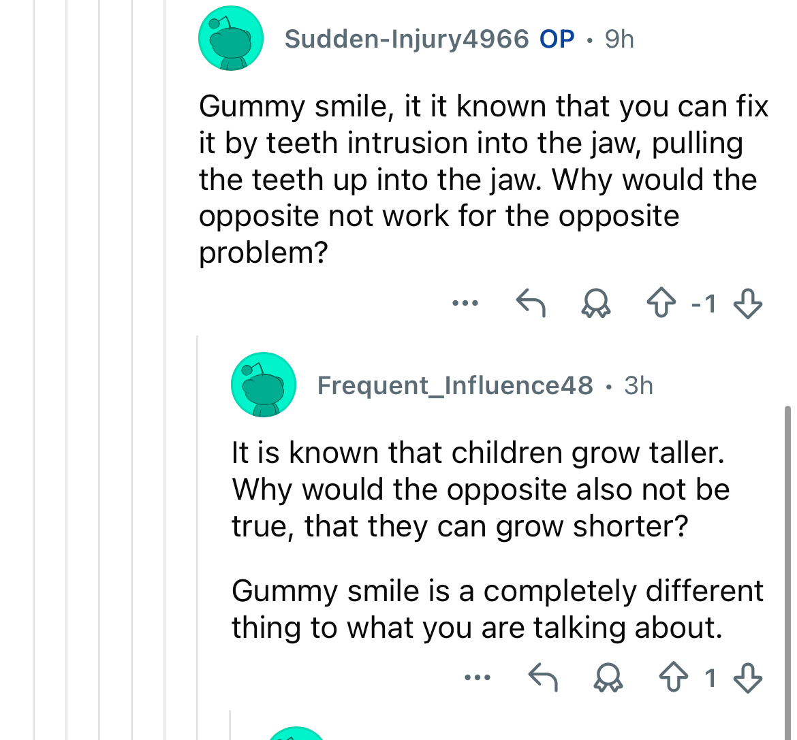Image resolution: width=797 pixels, height=740 pixels.
Task: Award Frequent_Influence48's comment
Action: click(x=608, y=678)
